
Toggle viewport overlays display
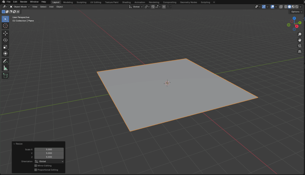(x=272, y=7)
